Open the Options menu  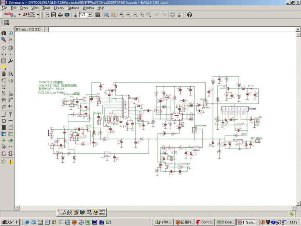pos(73,8)
